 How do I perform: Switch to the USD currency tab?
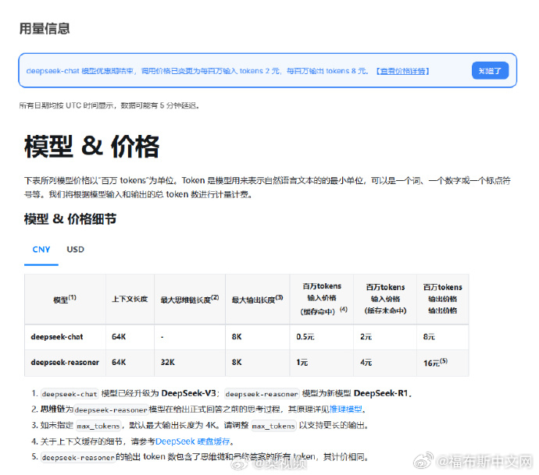pyautogui.click(x=75, y=250)
